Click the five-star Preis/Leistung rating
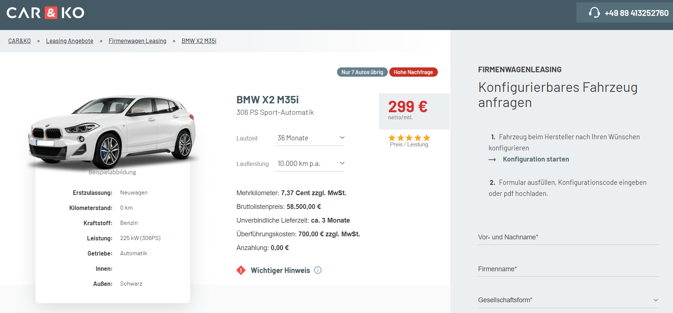This screenshot has width=673, height=313. [409, 138]
